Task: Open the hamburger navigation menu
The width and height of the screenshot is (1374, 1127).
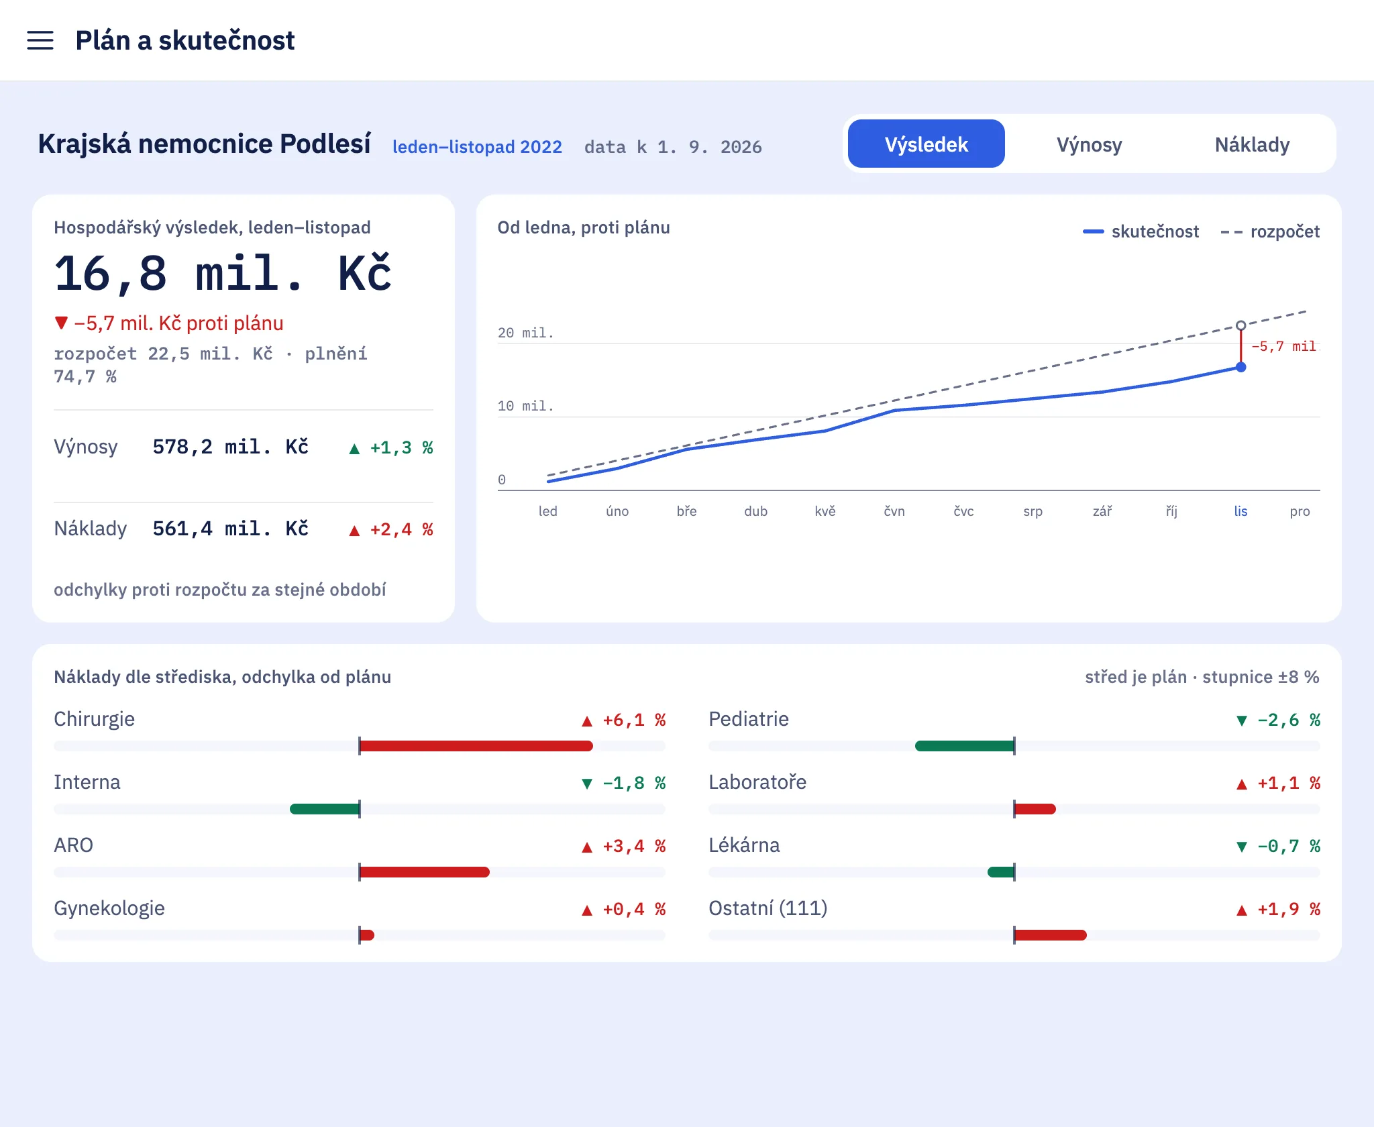Action: coord(40,40)
